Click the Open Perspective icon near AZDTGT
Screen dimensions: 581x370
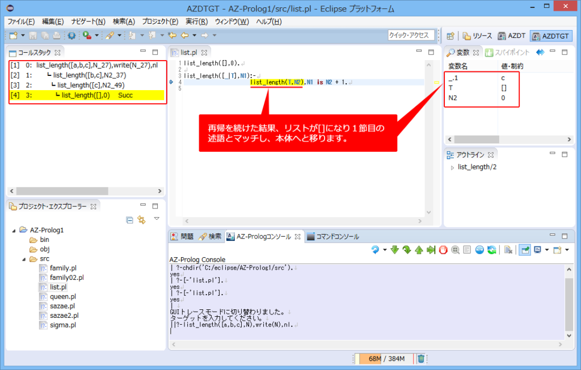point(451,35)
